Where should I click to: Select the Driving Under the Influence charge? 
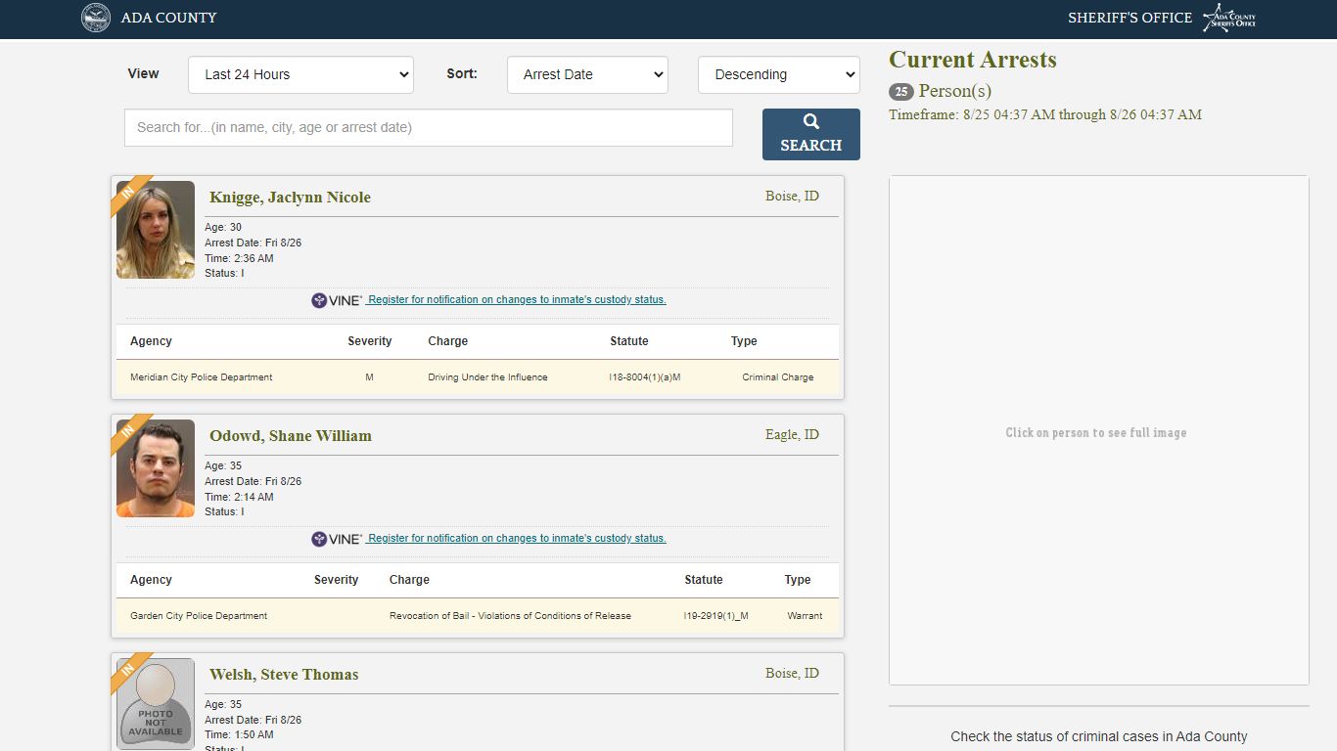click(487, 377)
